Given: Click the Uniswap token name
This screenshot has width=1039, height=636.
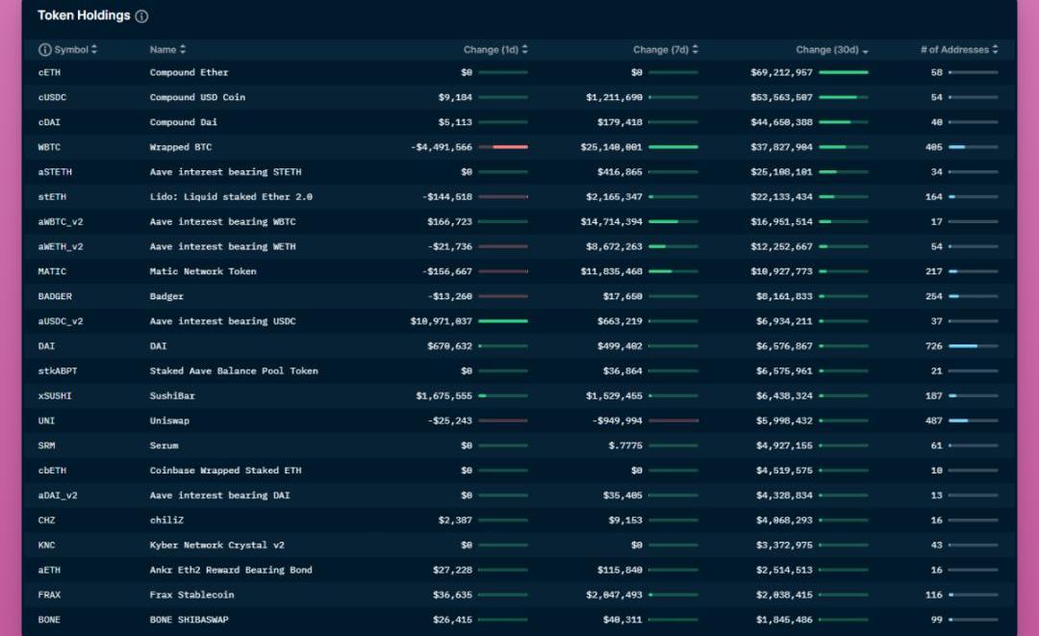Looking at the screenshot, I should [170, 421].
